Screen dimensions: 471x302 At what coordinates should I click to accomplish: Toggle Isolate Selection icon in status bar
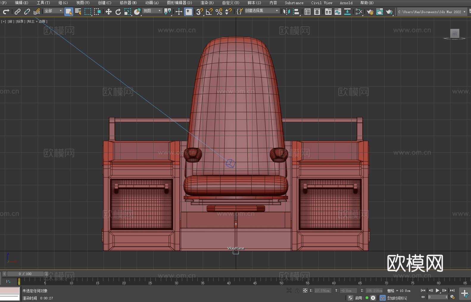[289, 291]
